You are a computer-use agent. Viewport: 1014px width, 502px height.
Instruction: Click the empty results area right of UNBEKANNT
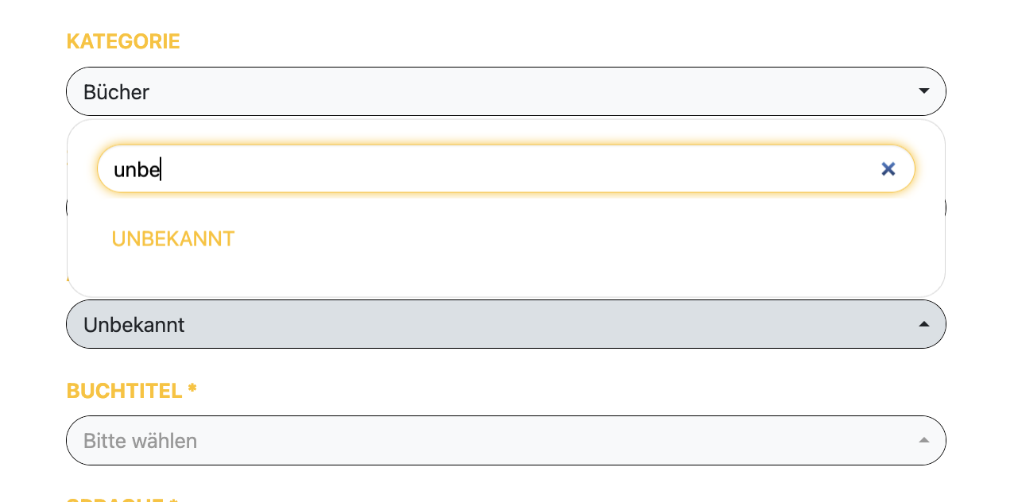[588, 239]
